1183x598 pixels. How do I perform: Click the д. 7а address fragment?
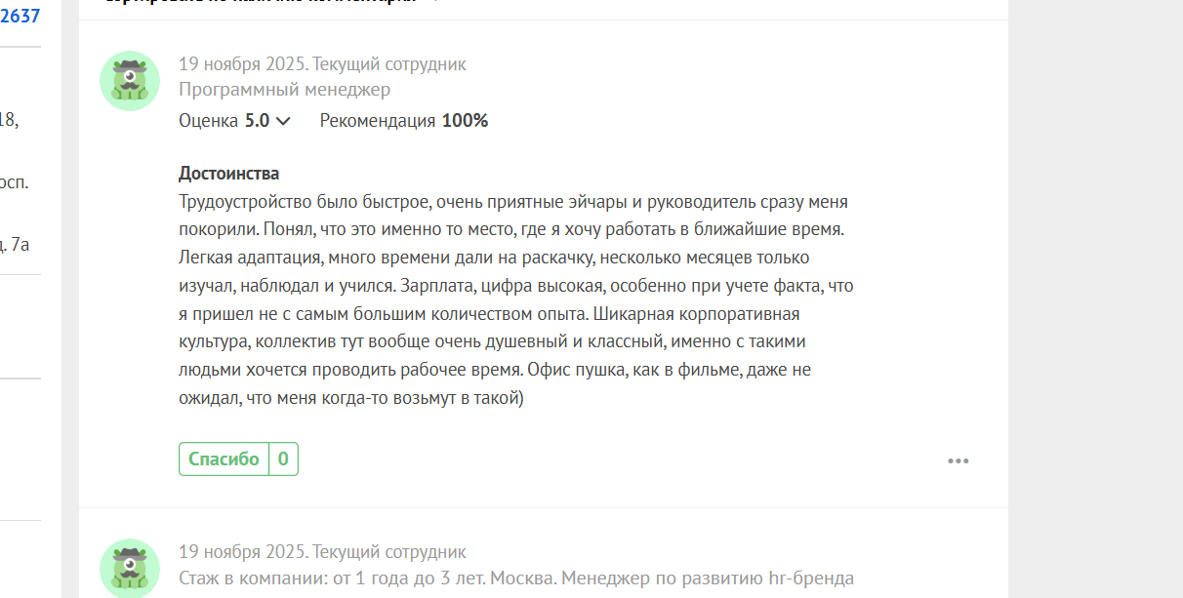pos(15,244)
